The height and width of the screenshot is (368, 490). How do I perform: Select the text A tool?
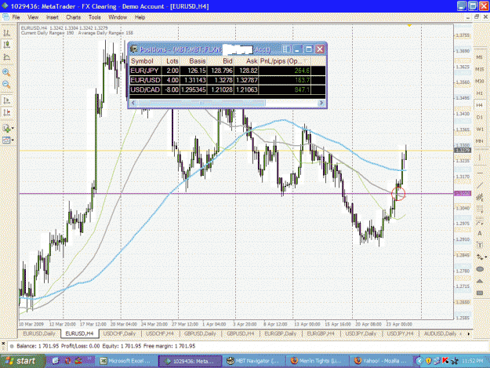point(479,233)
